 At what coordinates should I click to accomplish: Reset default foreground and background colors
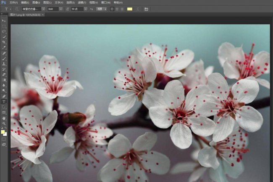2,128
